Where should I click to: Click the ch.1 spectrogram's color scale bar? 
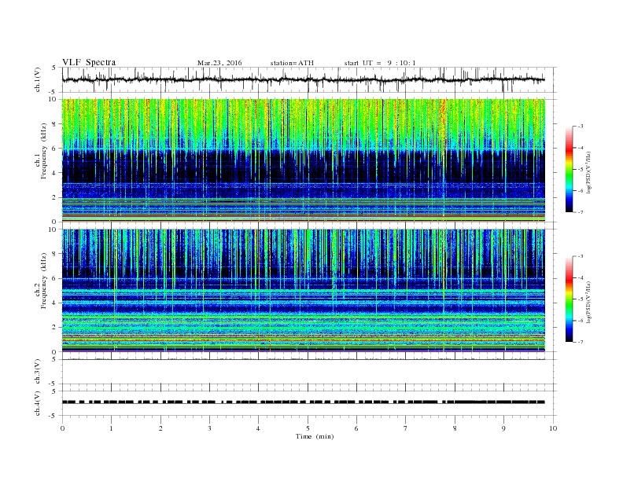(x=570, y=169)
